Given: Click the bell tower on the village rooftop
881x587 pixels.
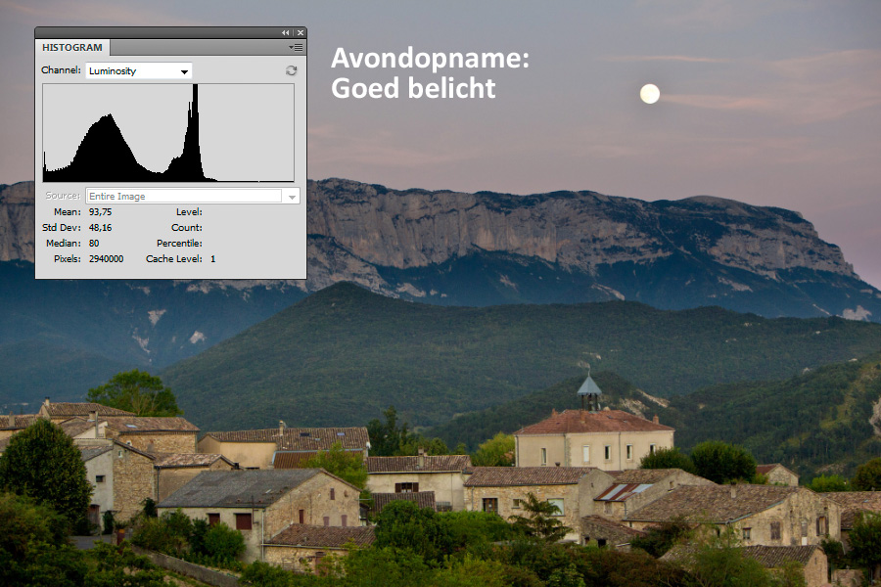Looking at the screenshot, I should pyautogui.click(x=589, y=390).
